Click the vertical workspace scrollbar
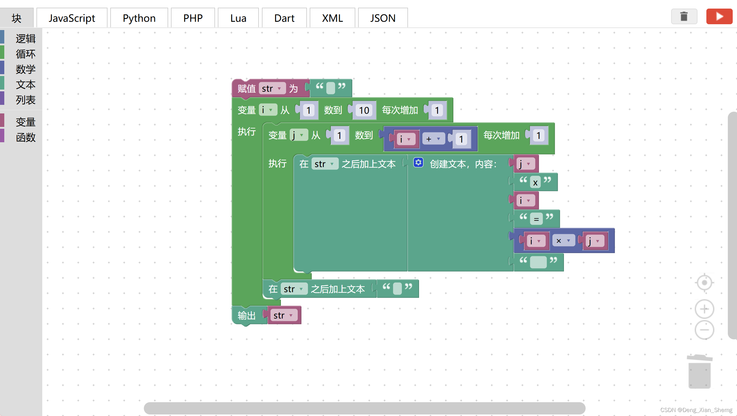Screen dimensions: 737x416 [733, 225]
